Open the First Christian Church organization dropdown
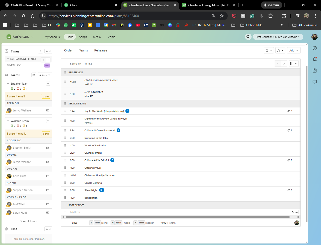 (x=278, y=37)
